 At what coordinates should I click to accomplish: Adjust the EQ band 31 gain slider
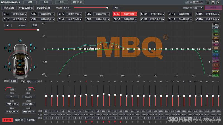219,96
